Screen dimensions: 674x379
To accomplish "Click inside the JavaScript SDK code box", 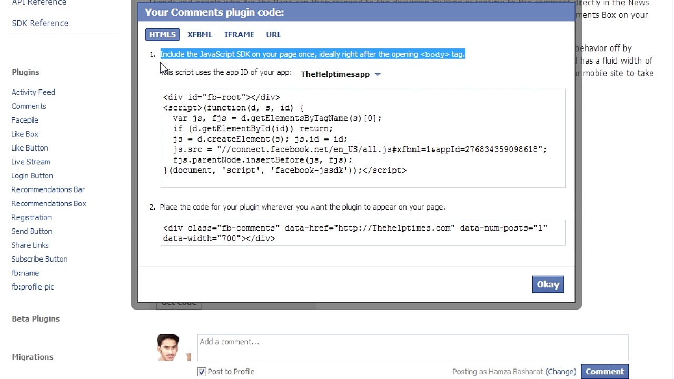I will [363, 138].
